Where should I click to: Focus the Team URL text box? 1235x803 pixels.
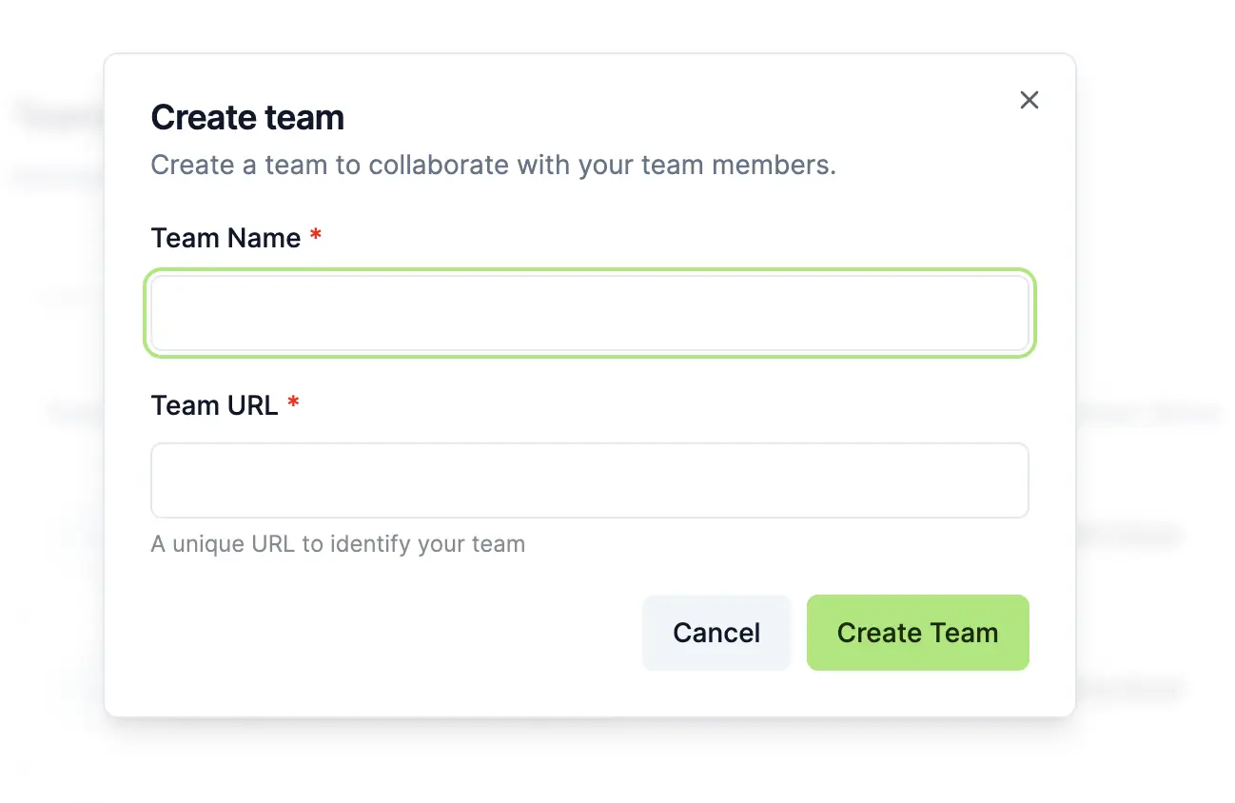click(589, 480)
